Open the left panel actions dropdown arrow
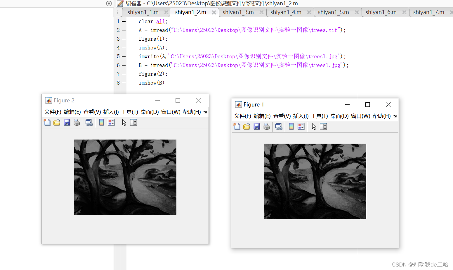Image resolution: width=453 pixels, height=270 pixels. [x=109, y=4]
